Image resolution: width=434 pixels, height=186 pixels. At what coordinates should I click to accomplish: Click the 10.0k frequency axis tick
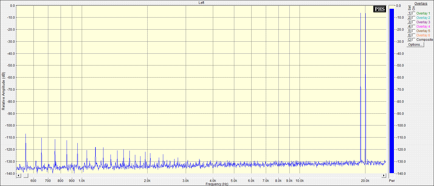pyautogui.click(x=300, y=181)
